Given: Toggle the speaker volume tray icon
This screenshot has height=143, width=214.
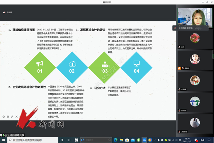Looking at the screenshot, I should (x=176, y=140).
